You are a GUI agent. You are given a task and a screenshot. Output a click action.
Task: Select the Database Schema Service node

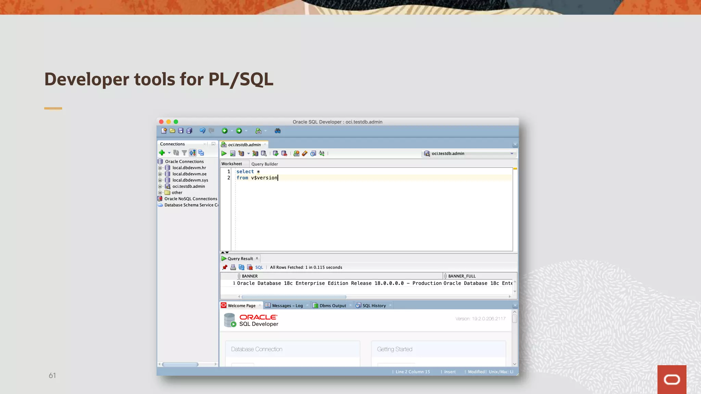(188, 205)
